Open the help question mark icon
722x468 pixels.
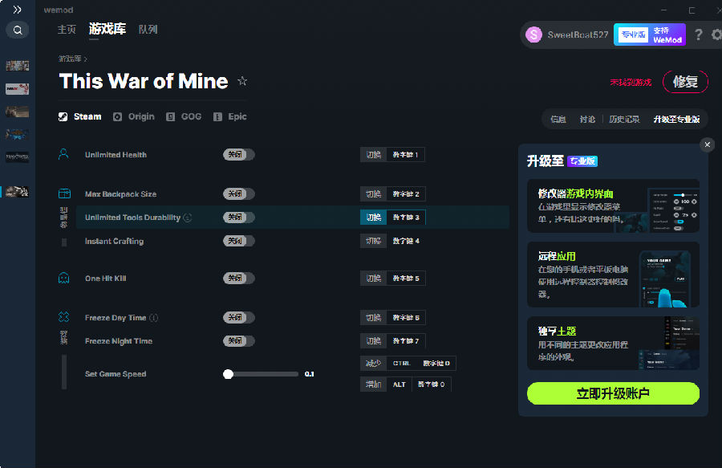(x=698, y=35)
